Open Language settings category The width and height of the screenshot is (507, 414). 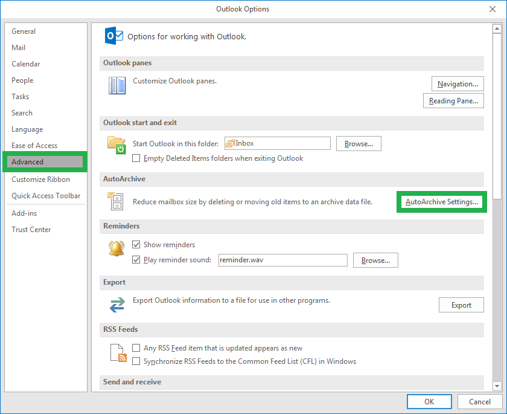[x=27, y=129]
